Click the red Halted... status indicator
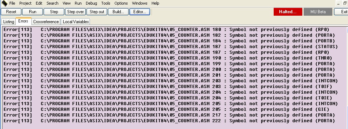This screenshot has height=129, width=348. [288, 12]
